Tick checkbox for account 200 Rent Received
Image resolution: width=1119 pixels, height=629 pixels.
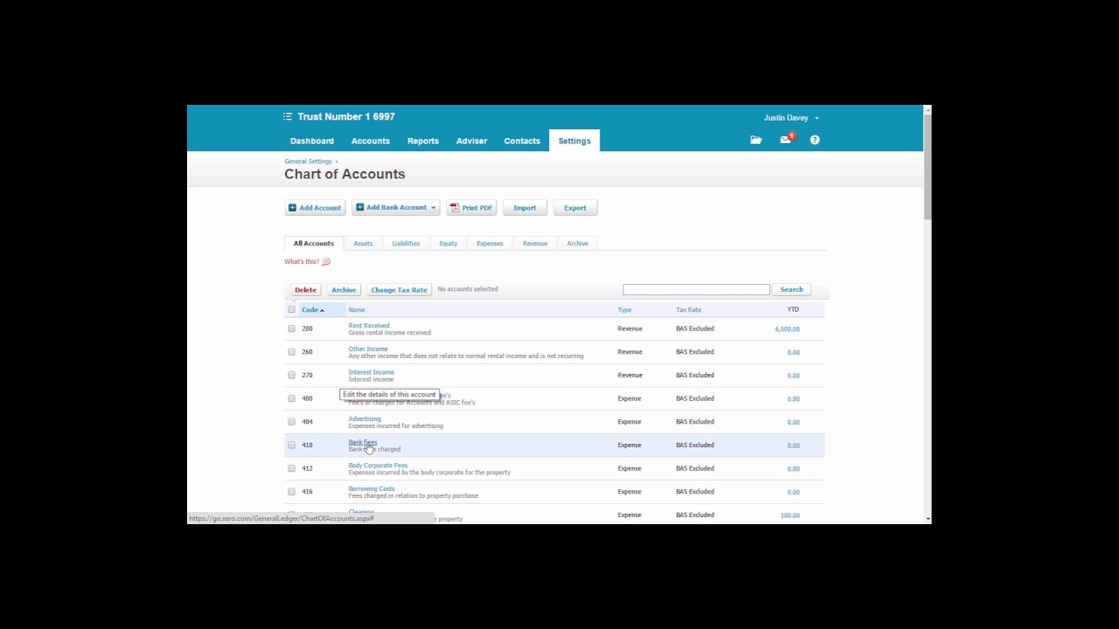coord(292,328)
